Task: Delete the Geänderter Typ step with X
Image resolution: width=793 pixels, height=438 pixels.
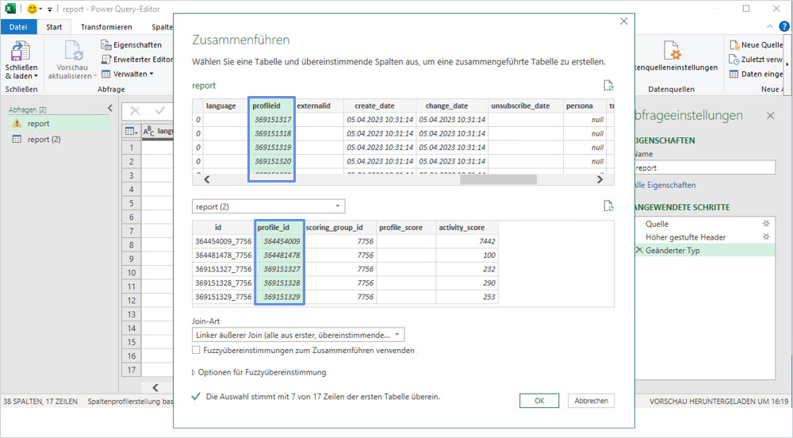Action: tap(639, 250)
